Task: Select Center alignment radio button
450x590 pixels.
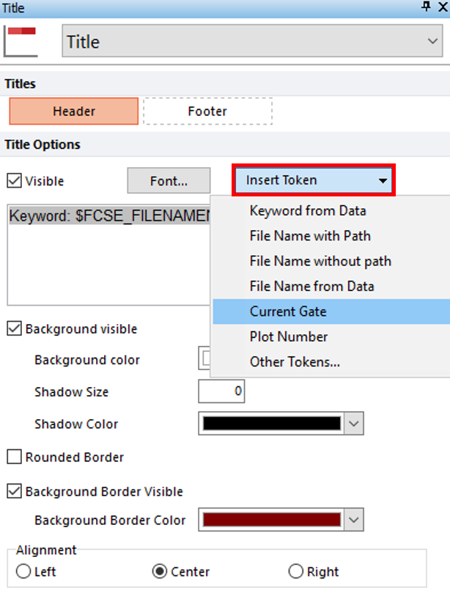Action: pos(160,571)
